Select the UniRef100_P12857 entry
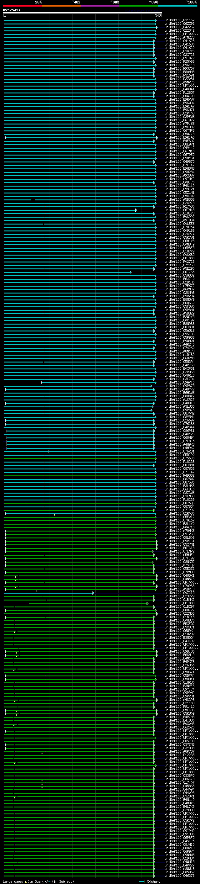The width and height of the screenshot is (200, 884). pyautogui.click(x=179, y=93)
